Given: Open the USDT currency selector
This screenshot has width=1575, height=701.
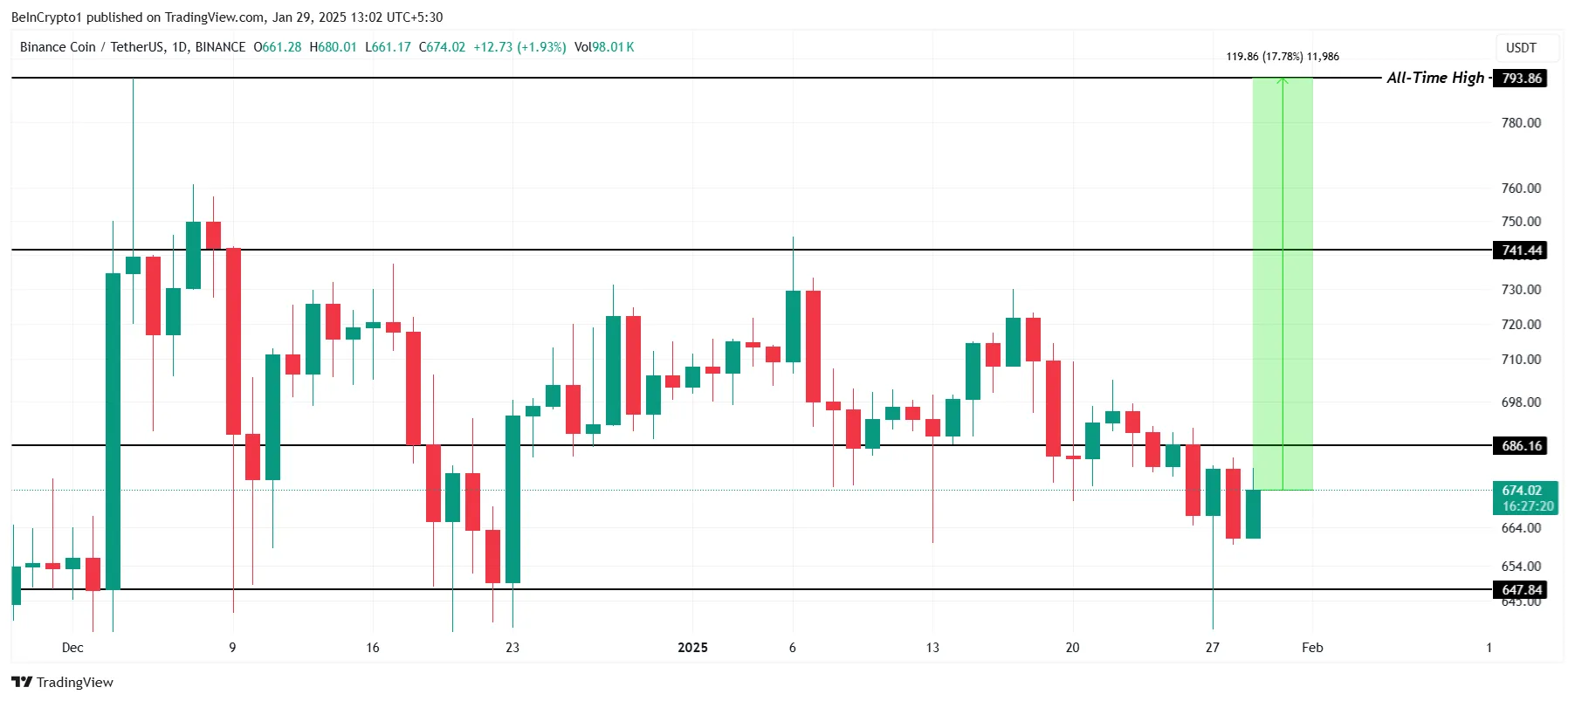Looking at the screenshot, I should pos(1521,48).
